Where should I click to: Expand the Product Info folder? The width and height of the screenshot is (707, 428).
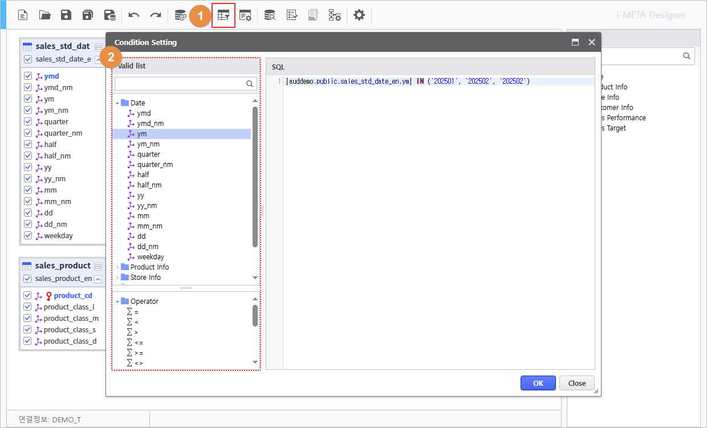point(118,267)
